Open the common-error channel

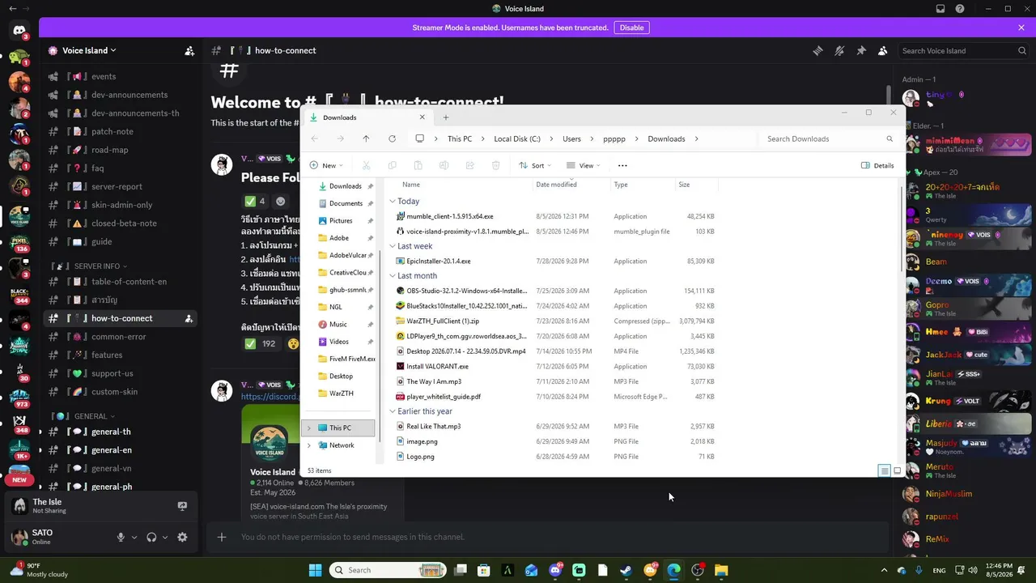120,337
